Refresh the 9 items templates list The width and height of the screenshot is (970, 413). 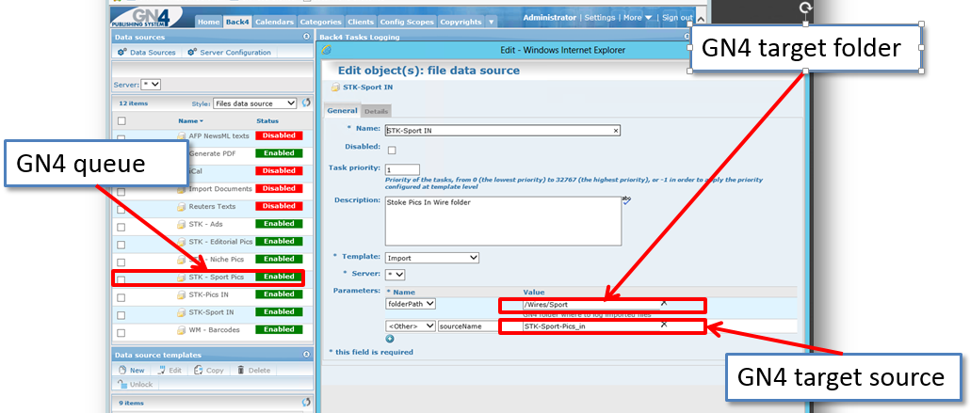click(x=306, y=402)
